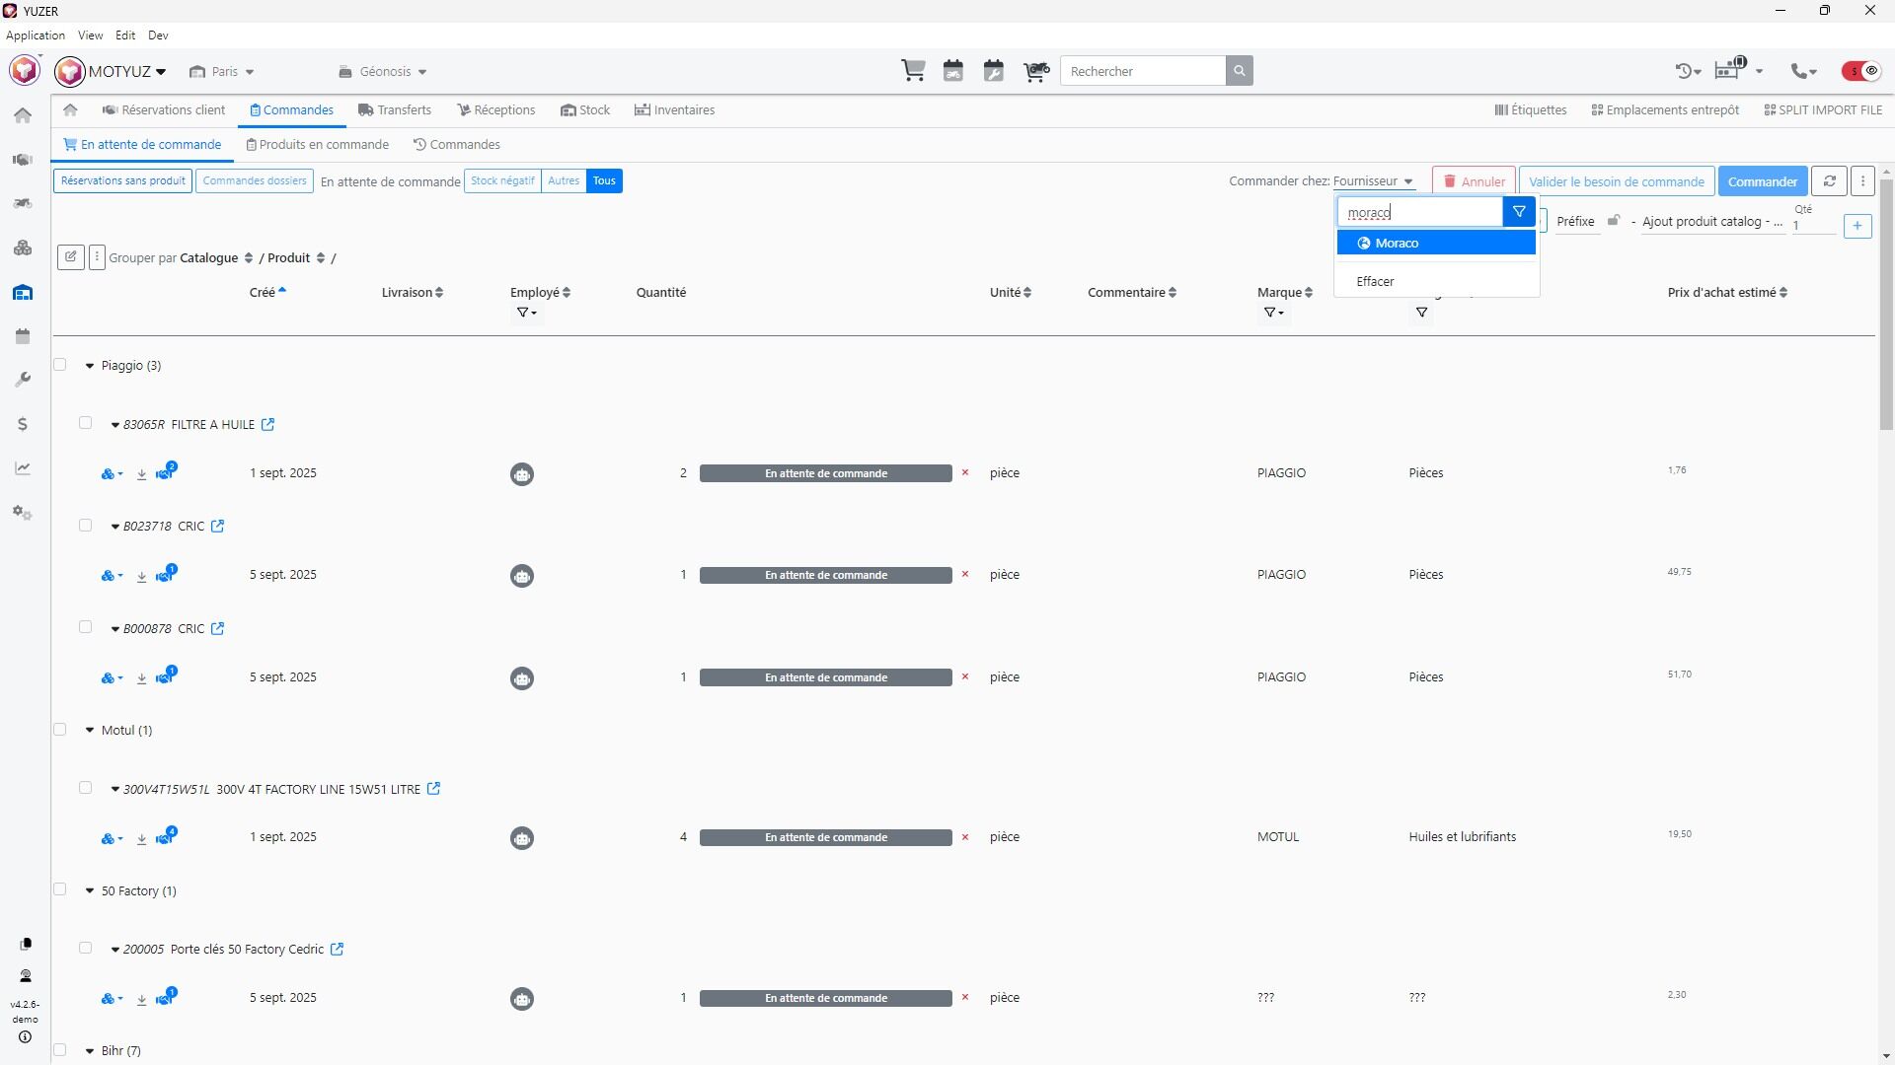1895x1065 pixels.
Task: Click the refresh icon next to Commander
Action: [x=1829, y=181]
